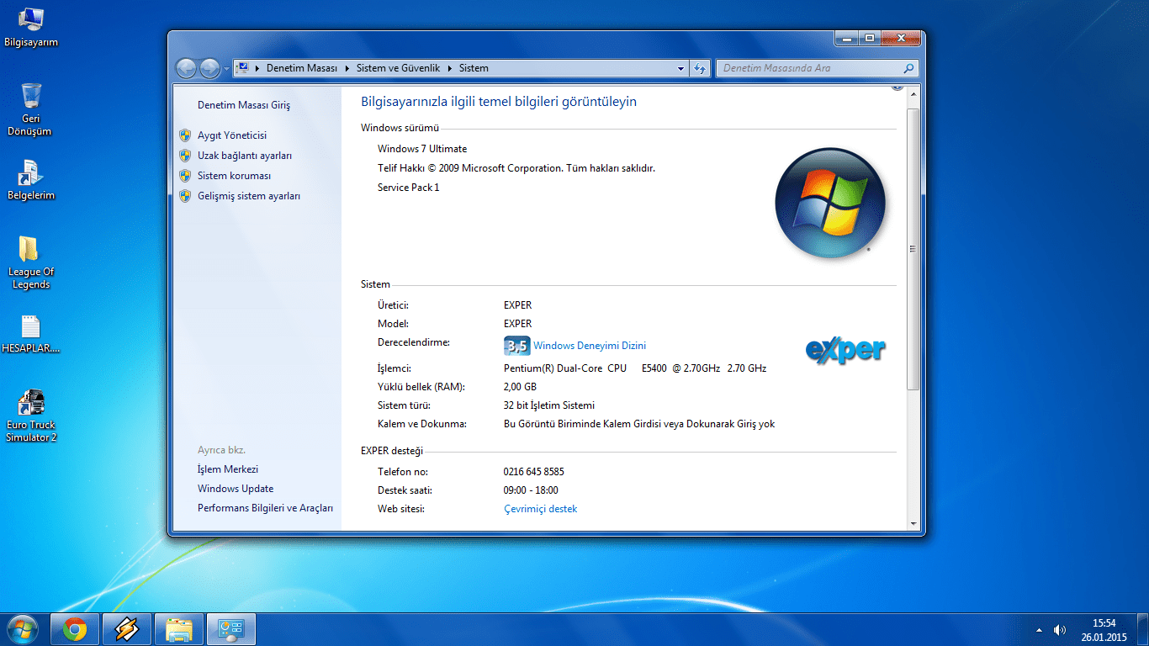Open the Bilgisayarım desktop icon
The image size is (1149, 646).
(x=31, y=28)
